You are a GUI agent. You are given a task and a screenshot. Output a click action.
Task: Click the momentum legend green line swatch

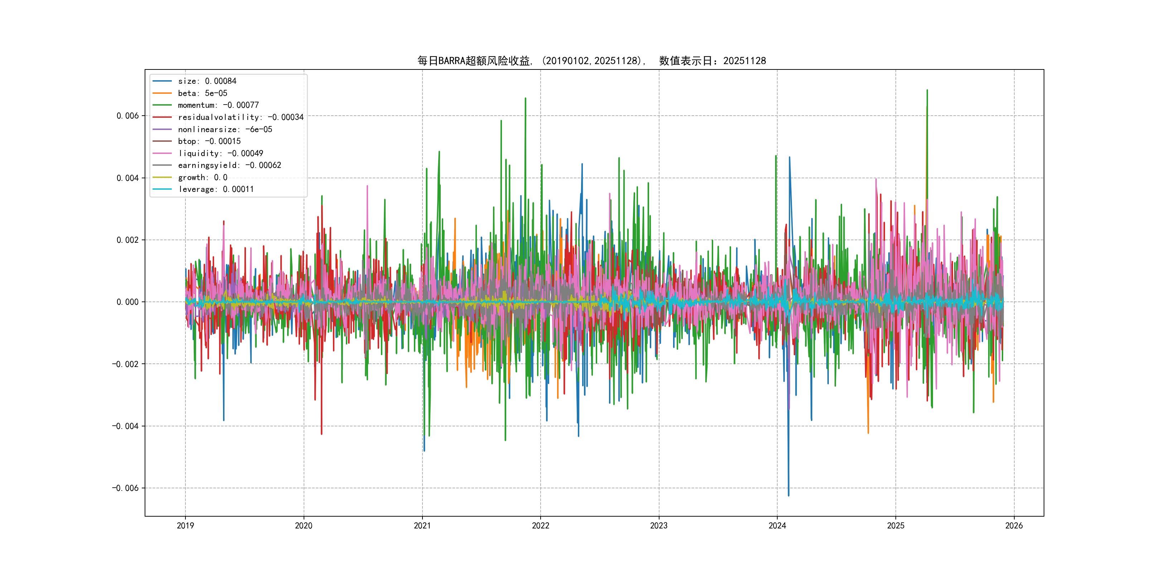162,105
